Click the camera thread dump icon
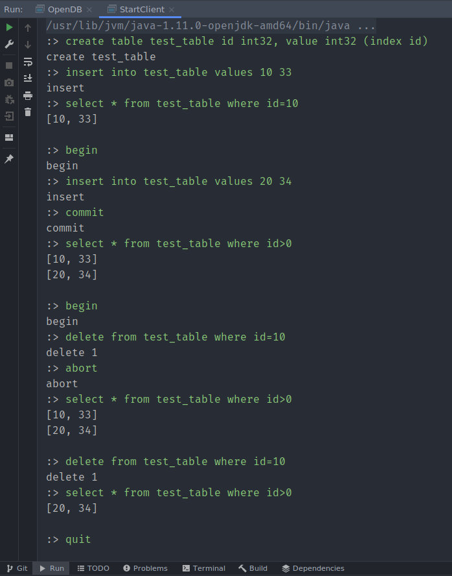The image size is (452, 576). pyautogui.click(x=9, y=82)
